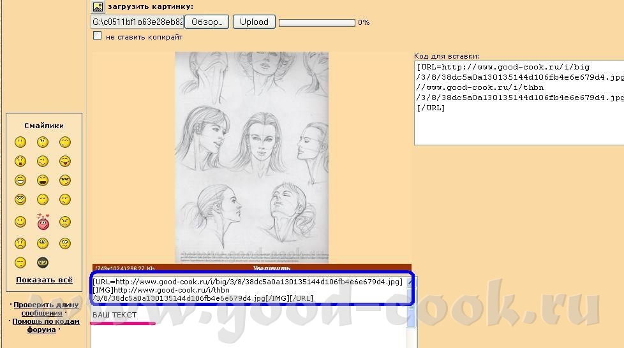Tick the не ставить копирайт checkbox
The width and height of the screenshot is (624, 348).
[x=97, y=36]
